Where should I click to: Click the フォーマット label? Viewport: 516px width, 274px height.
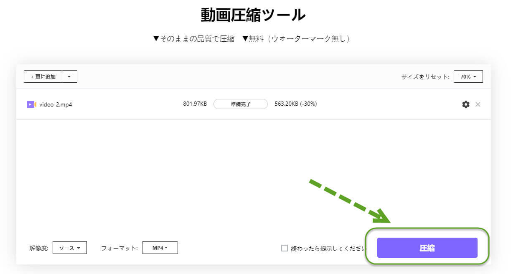pos(119,248)
